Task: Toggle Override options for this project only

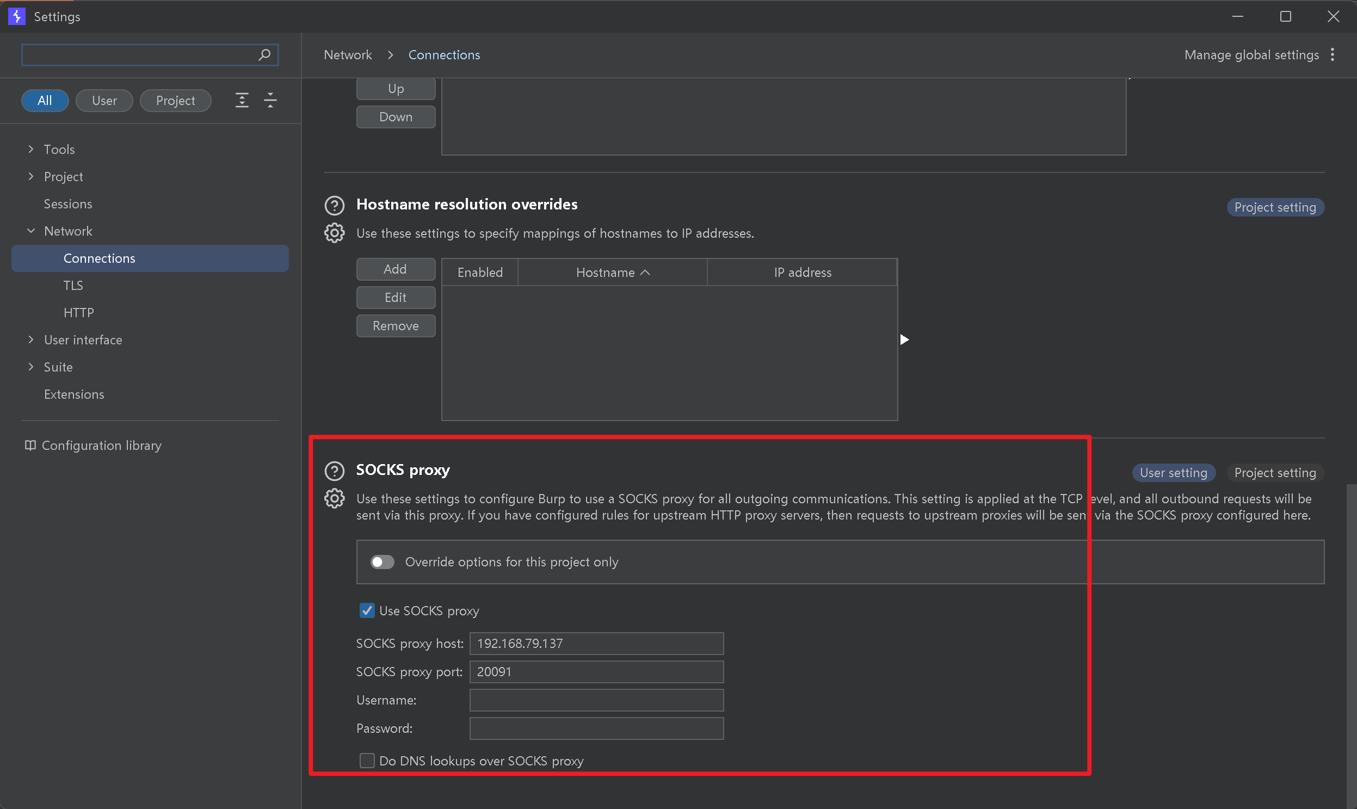Action: (382, 562)
